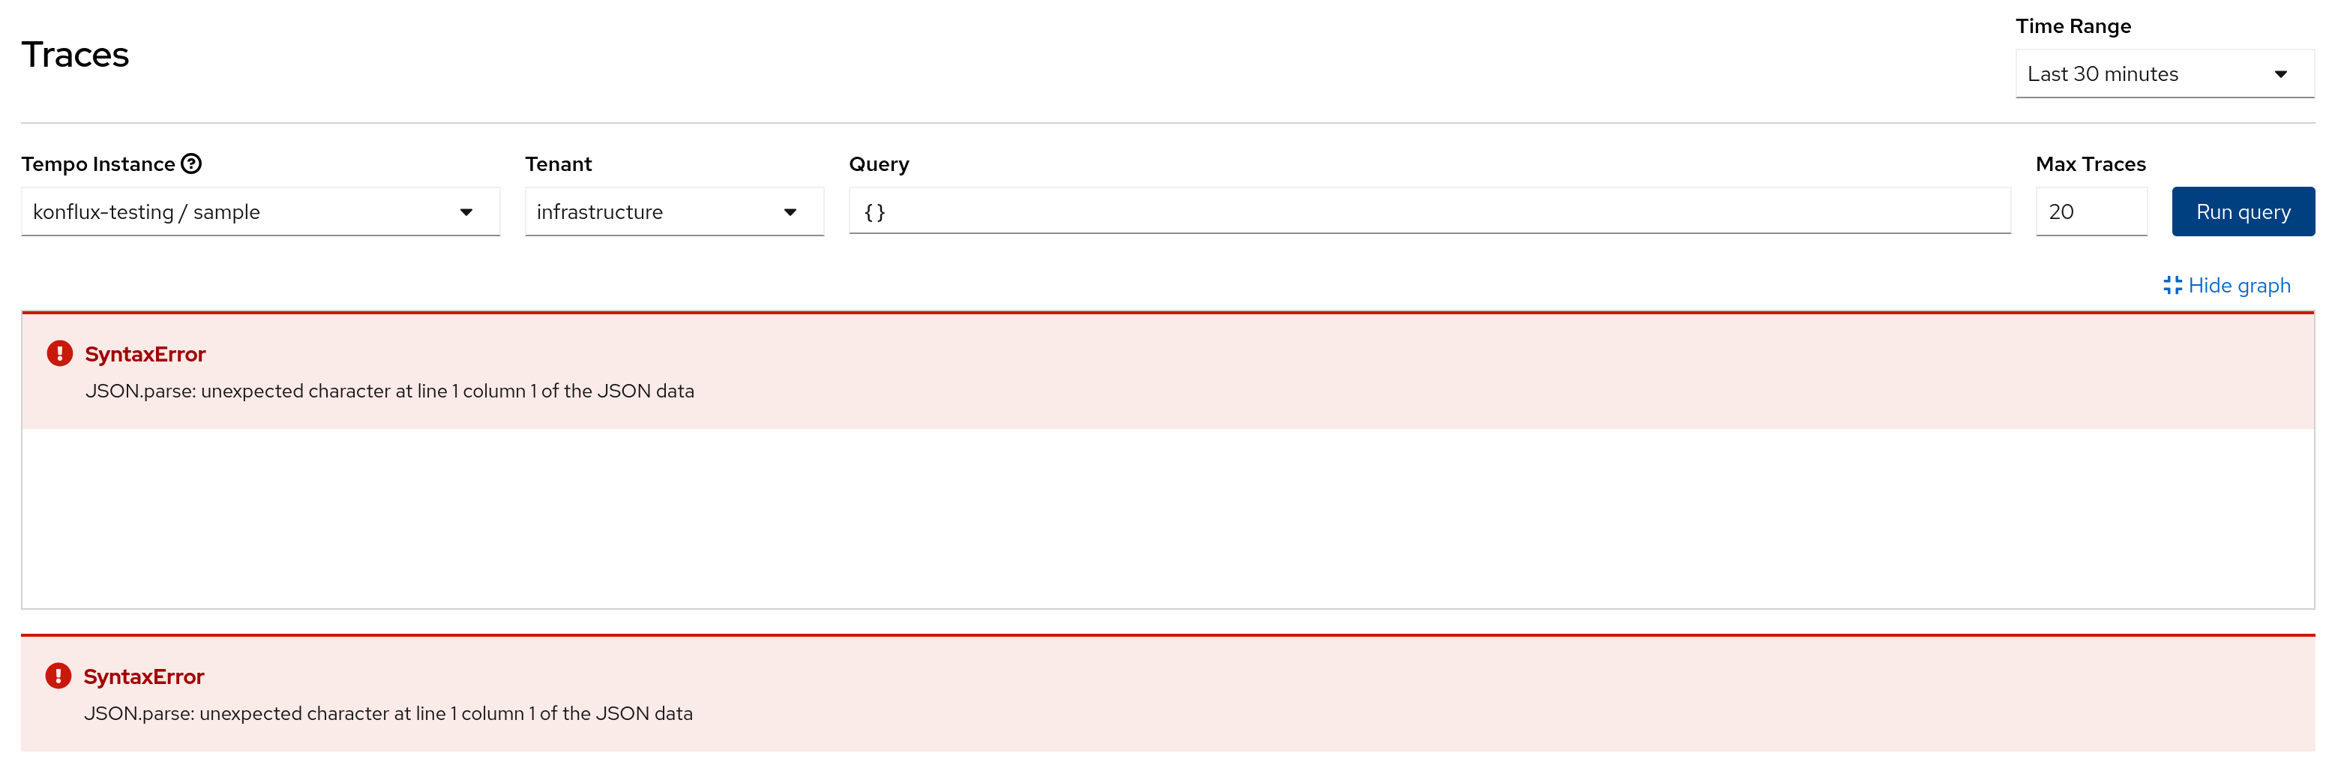Click the Max Traces number field
This screenshot has width=2347, height=771.
point(2090,212)
